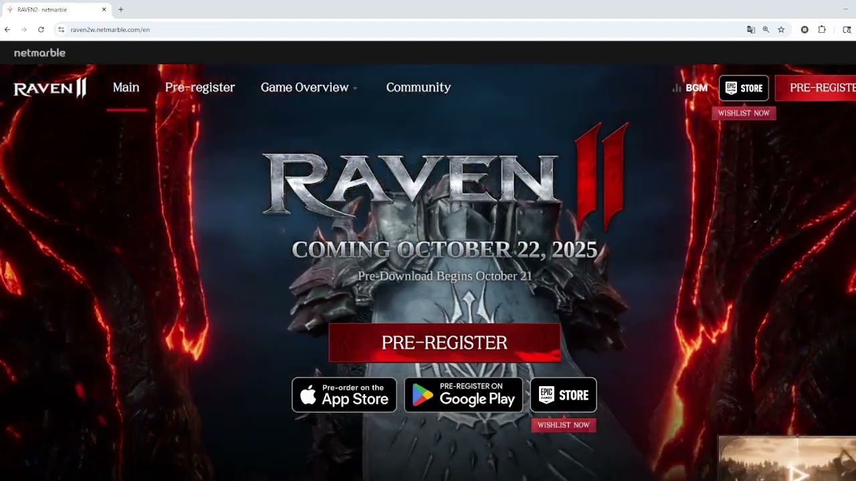Image resolution: width=856 pixels, height=481 pixels.
Task: Click the browser forward arrow
Action: click(24, 29)
